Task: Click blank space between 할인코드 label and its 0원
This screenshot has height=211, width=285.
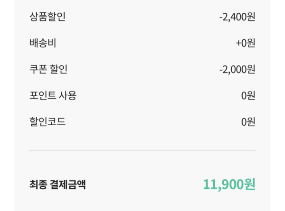Action: [142, 121]
